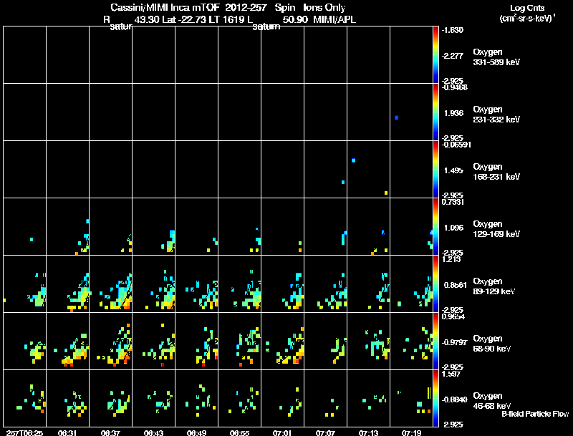573x436 pixels.
Task: Click the 'Log Cnts' units heading
Action: [x=527, y=8]
